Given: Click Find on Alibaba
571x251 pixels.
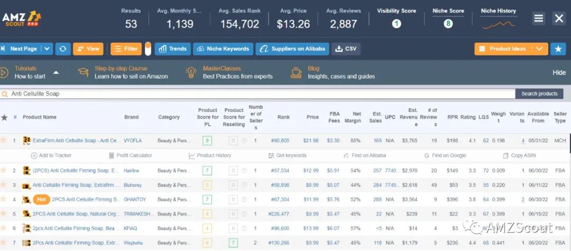Looking at the screenshot, I should 364,155.
